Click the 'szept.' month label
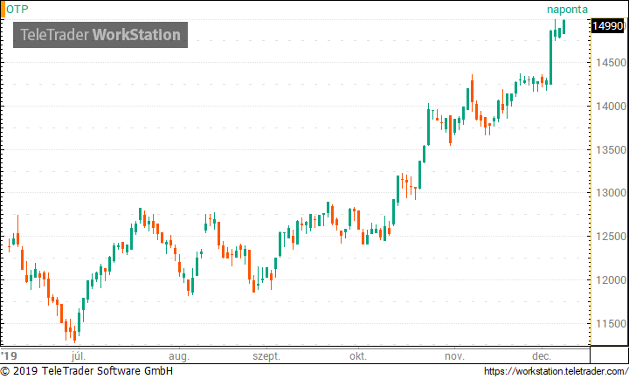Image resolution: width=629 pixels, height=379 pixels. pos(266,356)
